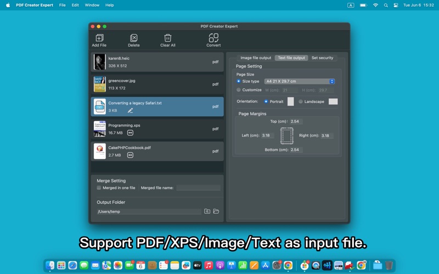439x274 pixels.
Task: Open the Window menu
Action: tap(92, 5)
